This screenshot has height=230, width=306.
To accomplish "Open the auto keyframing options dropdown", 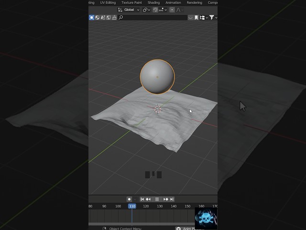I will [135, 199].
